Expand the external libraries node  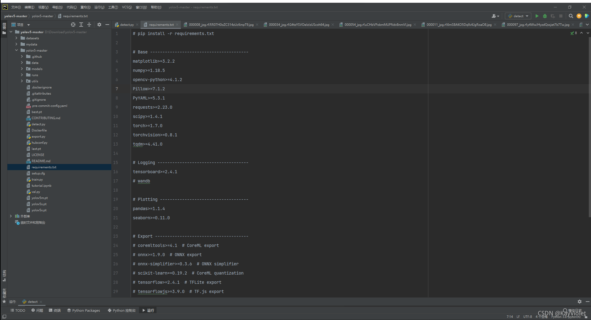pyautogui.click(x=11, y=216)
